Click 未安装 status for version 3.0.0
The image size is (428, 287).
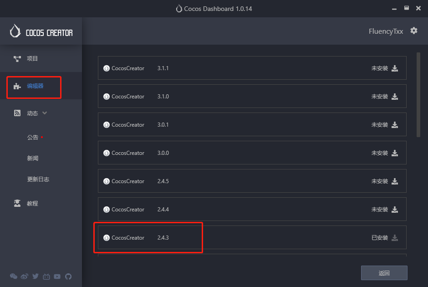379,153
